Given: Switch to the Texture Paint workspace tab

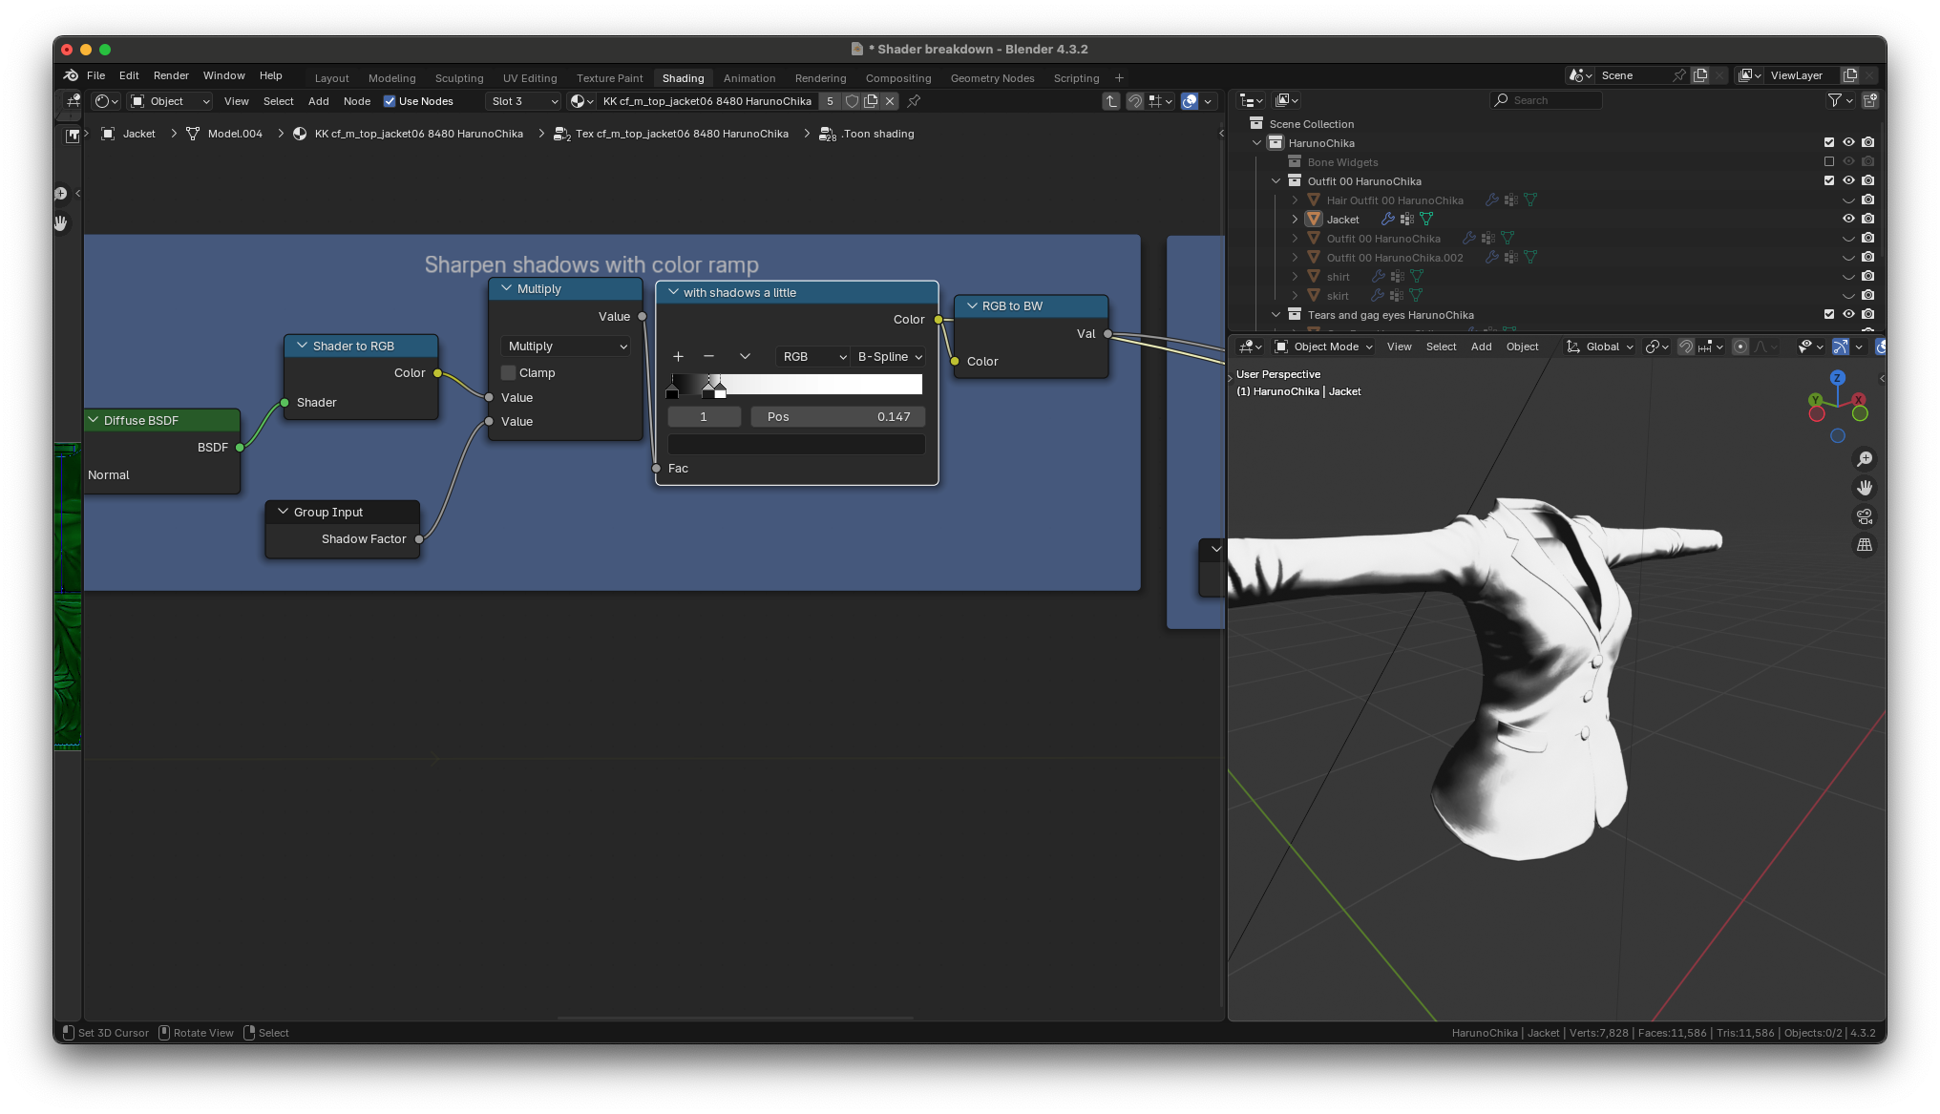Looking at the screenshot, I should 609,78.
